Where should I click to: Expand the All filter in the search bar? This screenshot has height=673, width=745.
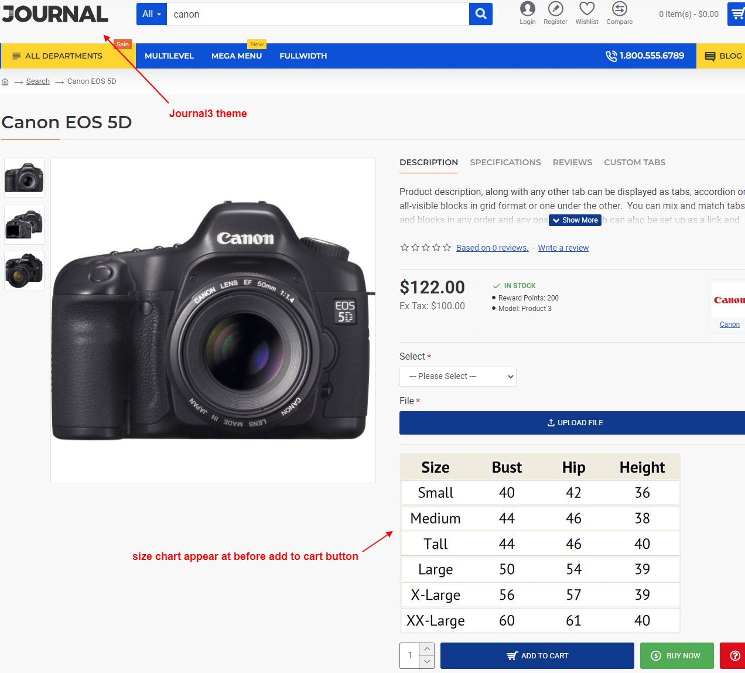pyautogui.click(x=151, y=14)
